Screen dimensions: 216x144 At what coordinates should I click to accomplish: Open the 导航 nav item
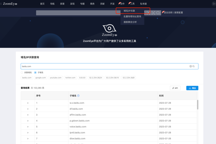point(52,4)
